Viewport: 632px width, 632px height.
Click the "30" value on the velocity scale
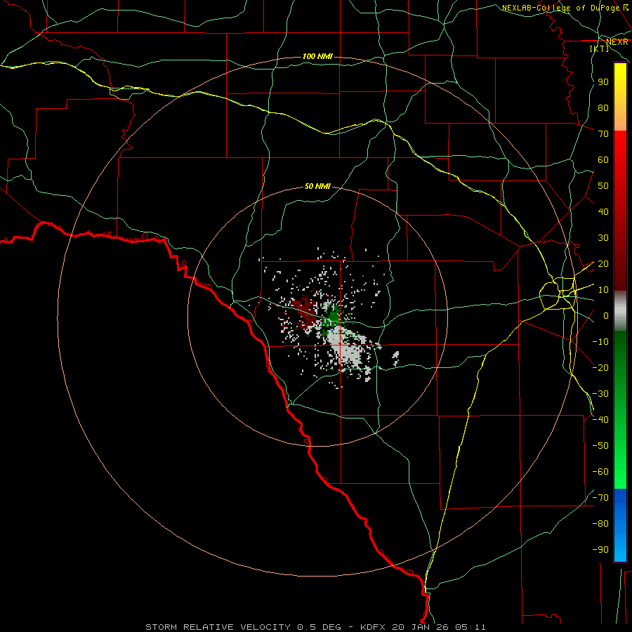(x=603, y=238)
